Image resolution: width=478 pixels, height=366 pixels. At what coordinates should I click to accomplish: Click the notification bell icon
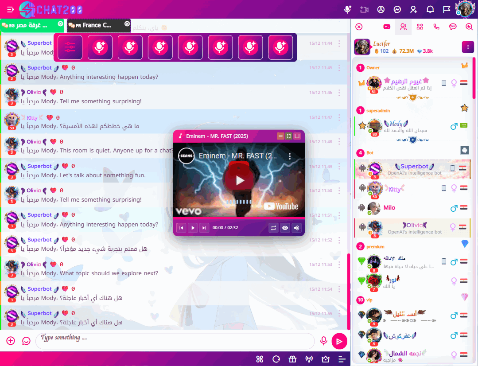pyautogui.click(x=430, y=9)
